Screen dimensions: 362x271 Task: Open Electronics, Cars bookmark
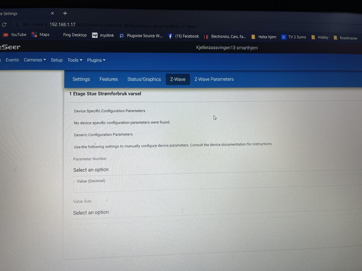pos(225,36)
